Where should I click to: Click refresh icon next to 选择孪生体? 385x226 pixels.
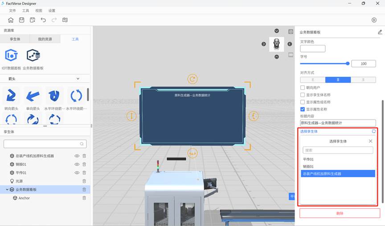coord(373,131)
